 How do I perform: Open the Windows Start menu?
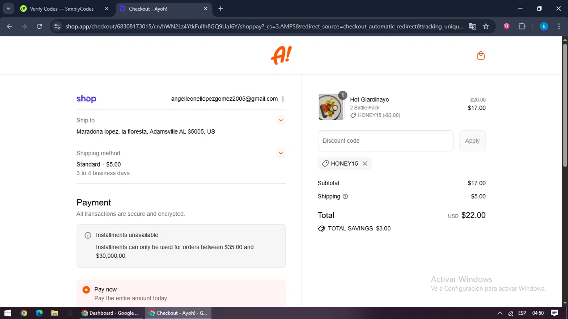pos(8,313)
